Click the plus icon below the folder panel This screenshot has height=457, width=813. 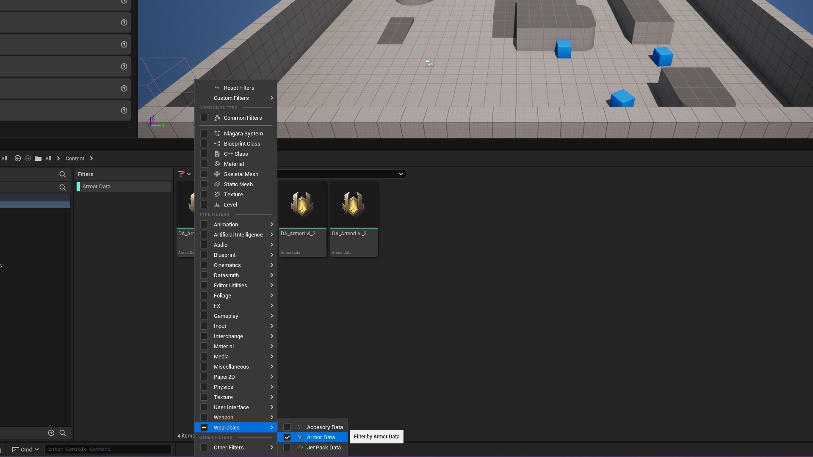pos(51,433)
